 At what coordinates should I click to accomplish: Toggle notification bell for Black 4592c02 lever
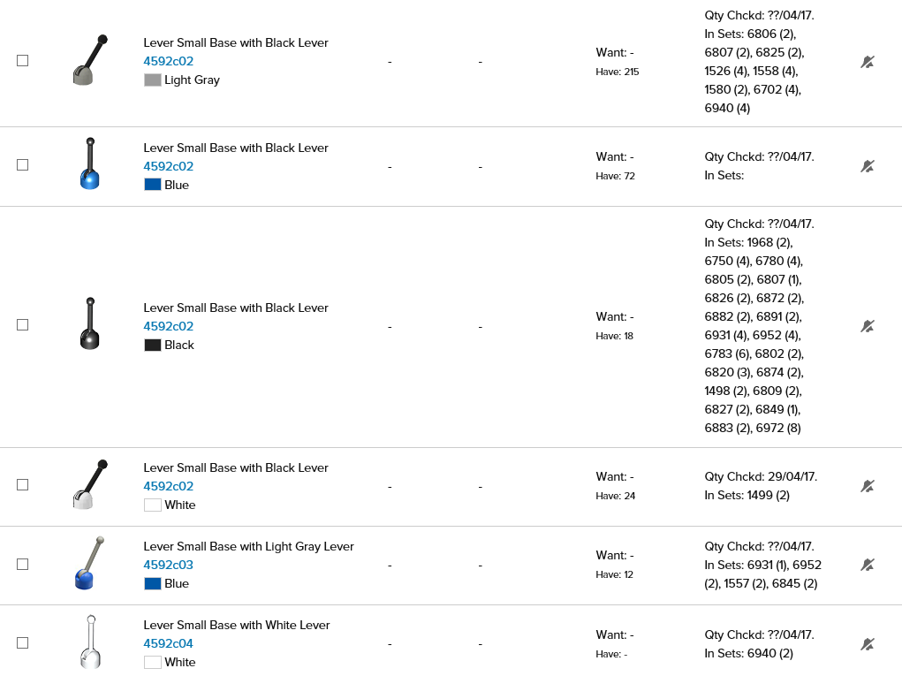click(868, 326)
